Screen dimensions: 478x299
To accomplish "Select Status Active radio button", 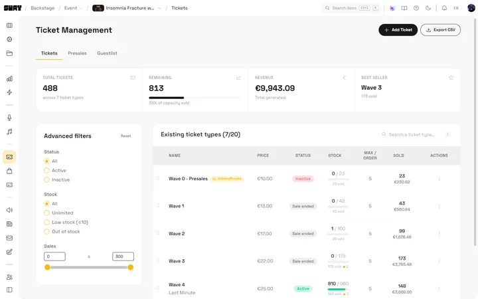I will coord(46,170).
